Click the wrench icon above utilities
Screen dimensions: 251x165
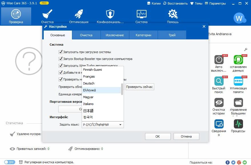click(246, 49)
